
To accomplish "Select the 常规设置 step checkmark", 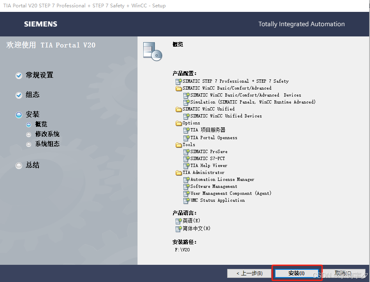I will click(x=19, y=76).
